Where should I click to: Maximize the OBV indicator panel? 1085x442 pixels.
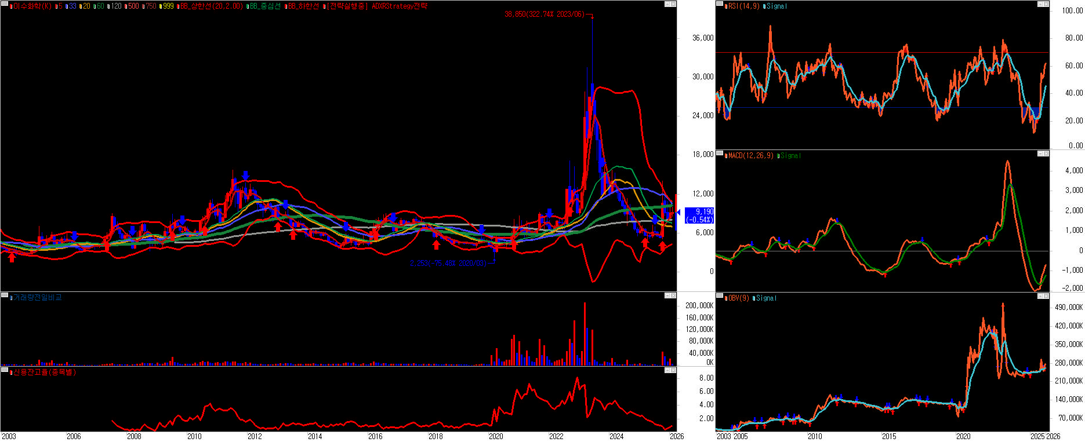[1040, 296]
